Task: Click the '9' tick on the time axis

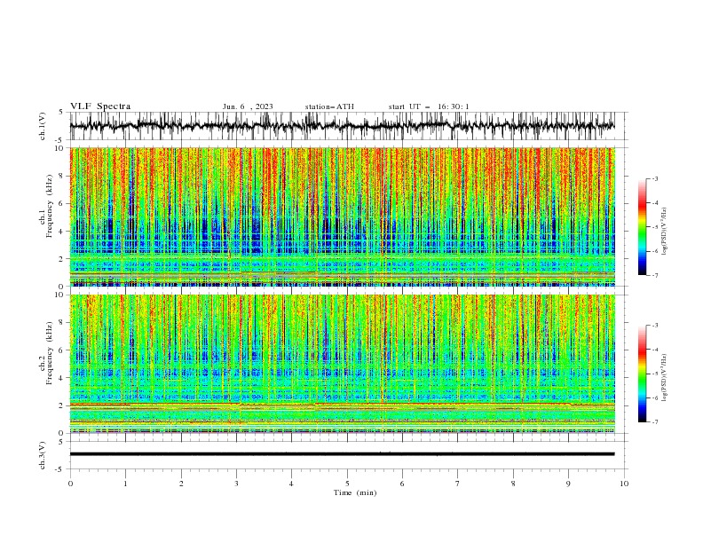Action: (568, 484)
